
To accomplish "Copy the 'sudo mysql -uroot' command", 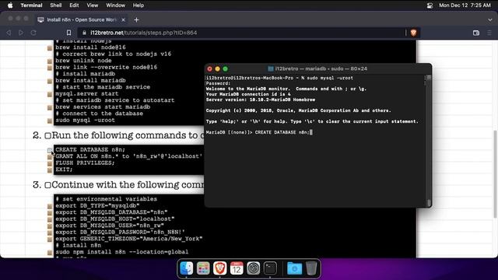I will click(50, 121).
